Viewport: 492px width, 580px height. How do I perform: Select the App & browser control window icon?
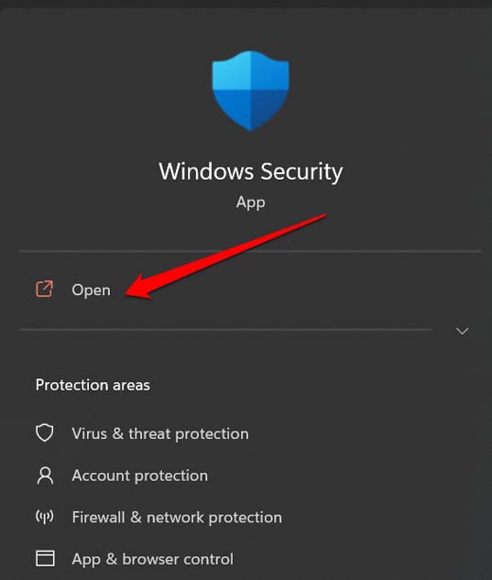pos(45,558)
